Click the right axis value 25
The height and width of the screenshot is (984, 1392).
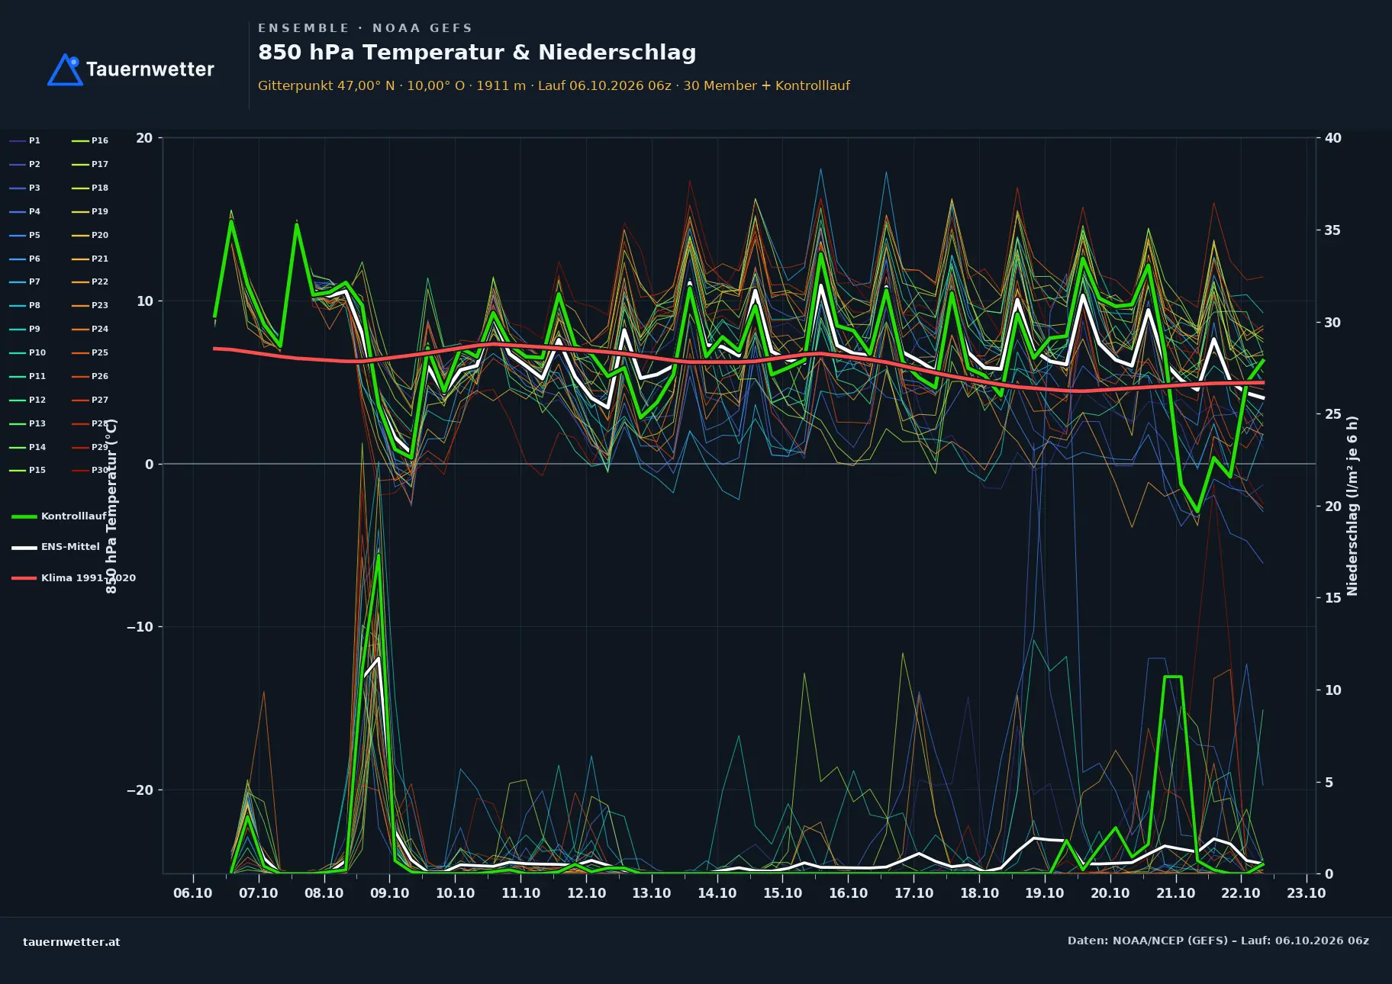point(1333,414)
